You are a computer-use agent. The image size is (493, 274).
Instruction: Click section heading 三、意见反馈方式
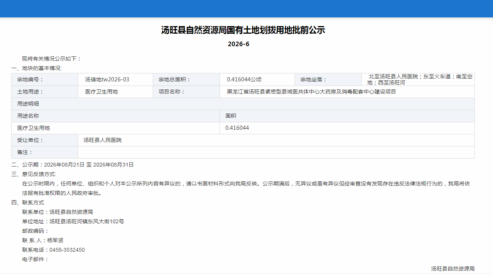click(34, 174)
